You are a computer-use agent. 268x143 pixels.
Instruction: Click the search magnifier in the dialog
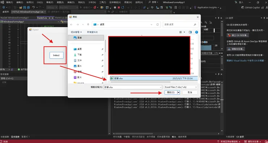(195, 25)
